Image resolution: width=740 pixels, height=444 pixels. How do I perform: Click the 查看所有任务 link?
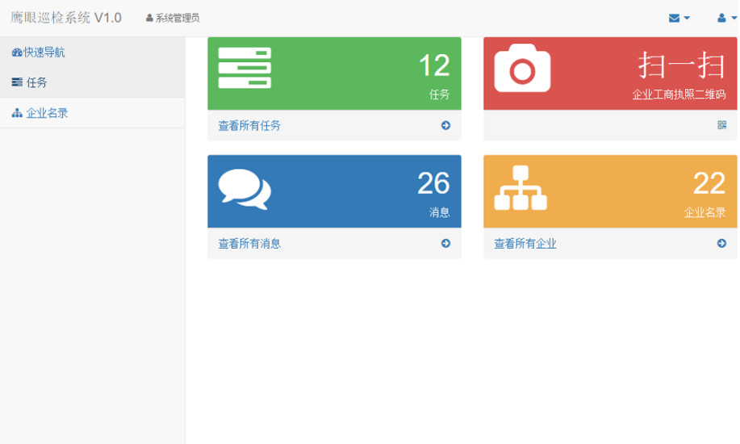[x=249, y=126]
